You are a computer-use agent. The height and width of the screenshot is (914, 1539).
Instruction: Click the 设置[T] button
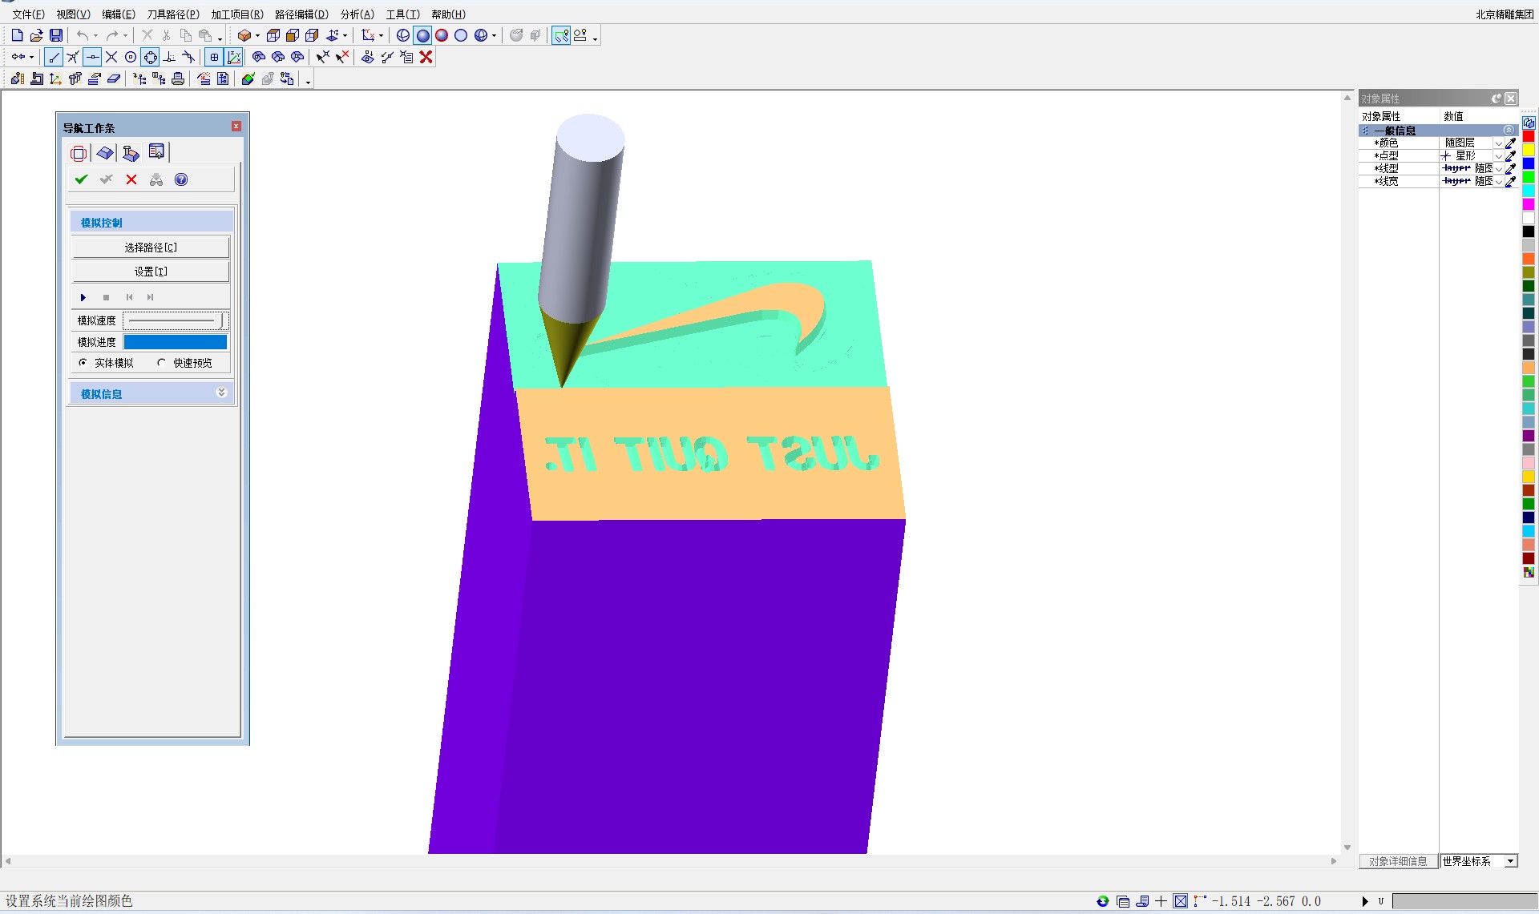[151, 272]
